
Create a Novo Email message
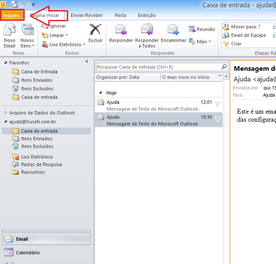[x=9, y=35]
